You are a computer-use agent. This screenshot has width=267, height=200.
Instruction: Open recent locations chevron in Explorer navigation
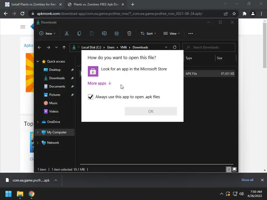56,47
